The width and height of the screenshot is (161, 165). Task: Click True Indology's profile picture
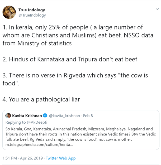click(x=9, y=12)
